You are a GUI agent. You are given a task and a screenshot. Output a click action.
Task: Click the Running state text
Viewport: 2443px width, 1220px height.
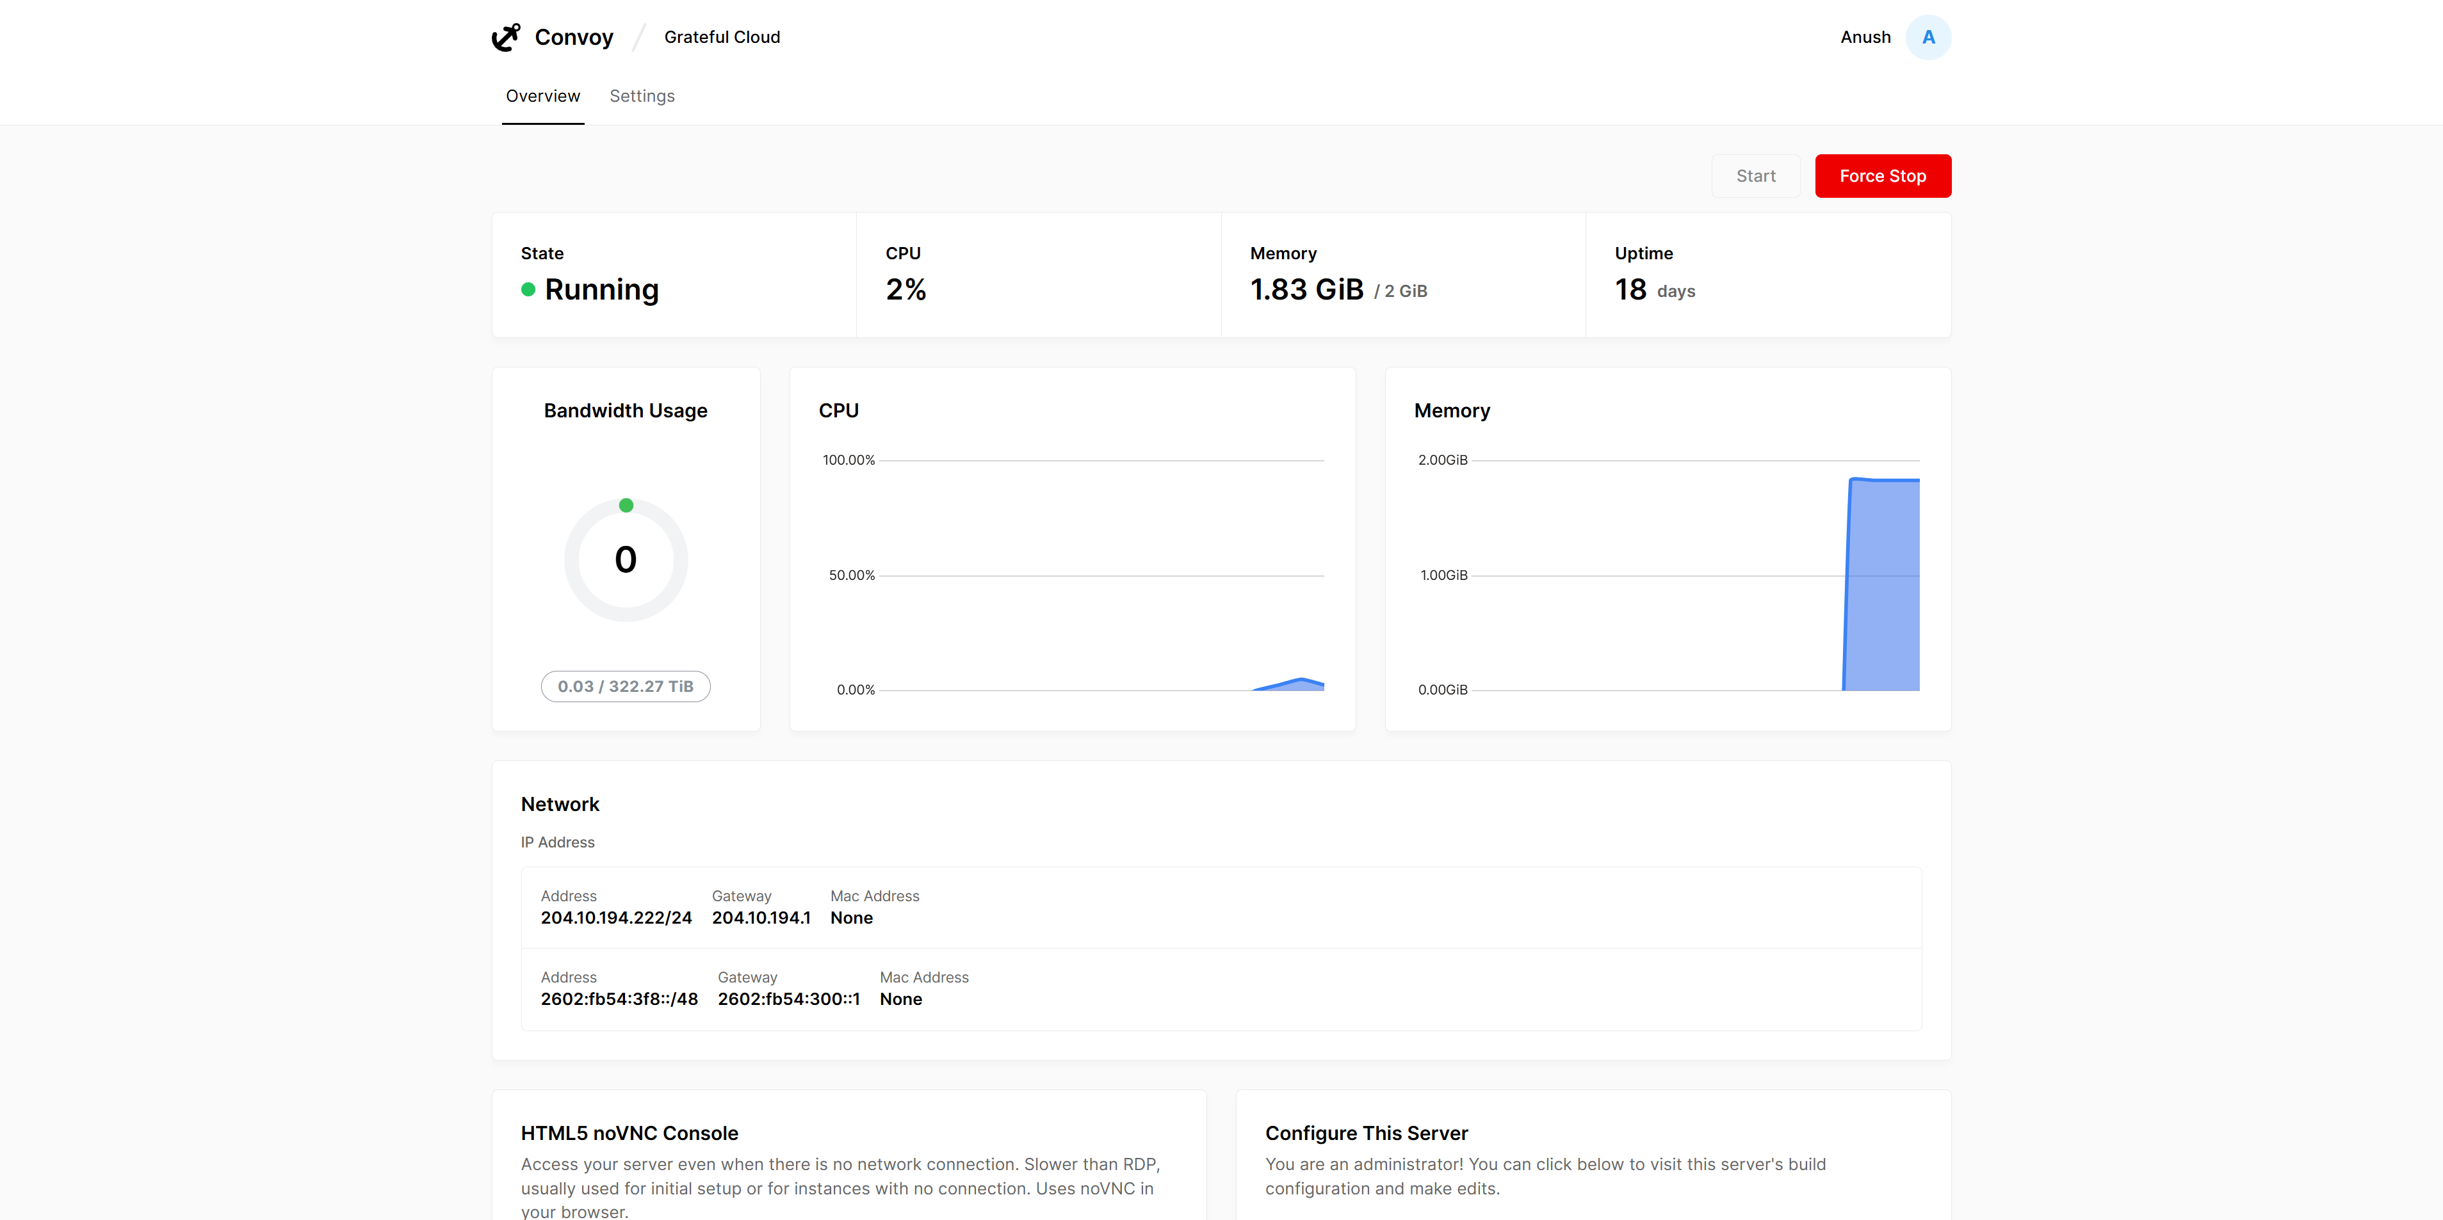tap(601, 289)
